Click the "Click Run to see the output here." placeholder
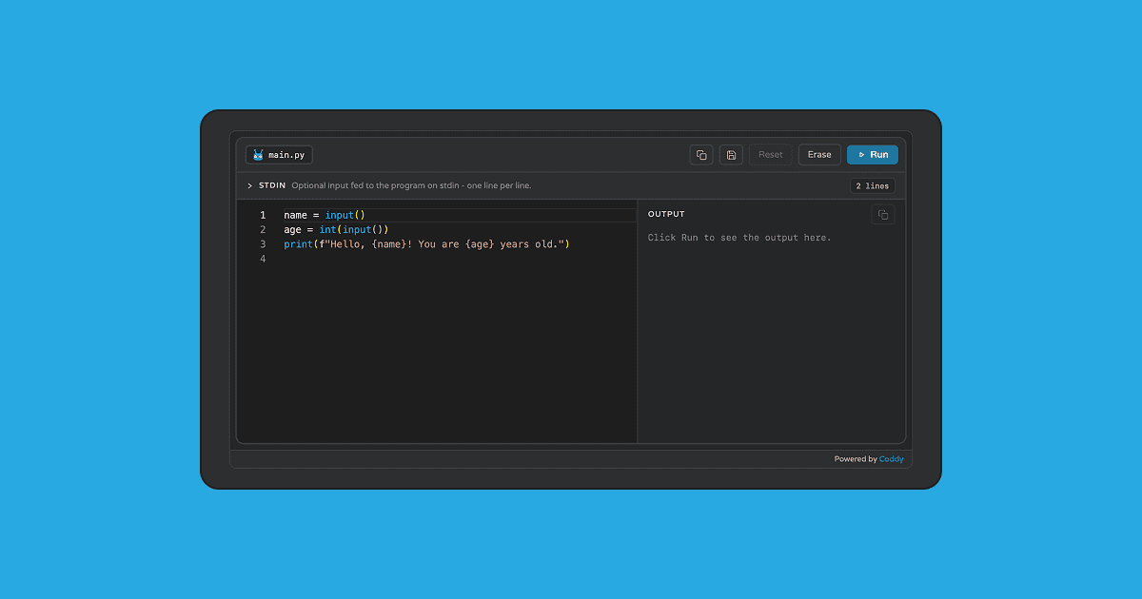This screenshot has height=599, width=1142. point(739,238)
